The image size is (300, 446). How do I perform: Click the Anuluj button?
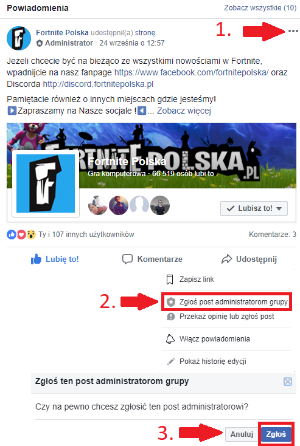click(242, 434)
